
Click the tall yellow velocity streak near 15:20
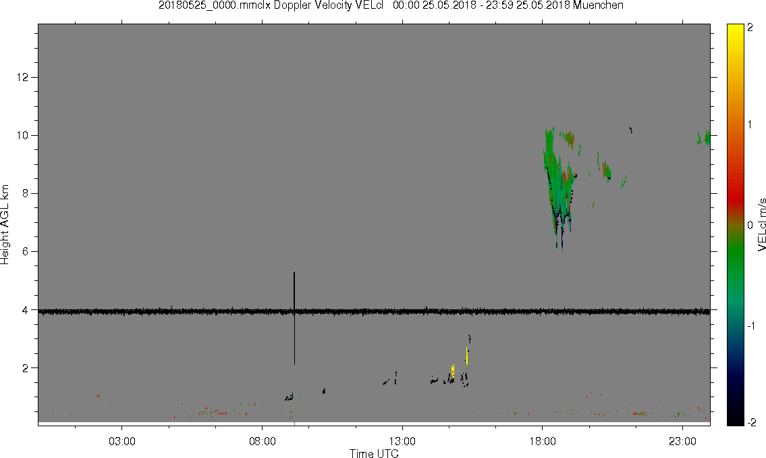[x=467, y=356]
